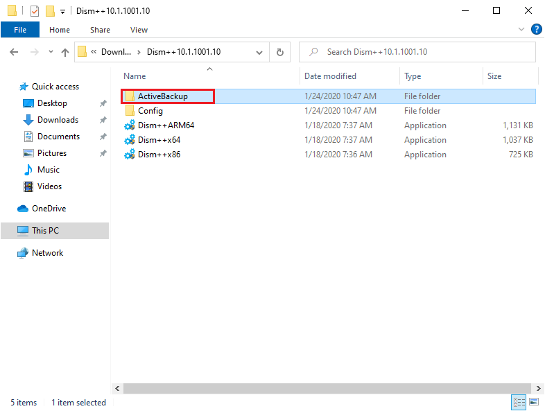Click the horizontal scrollbar track
The width and height of the screenshot is (545, 411).
click(x=327, y=388)
